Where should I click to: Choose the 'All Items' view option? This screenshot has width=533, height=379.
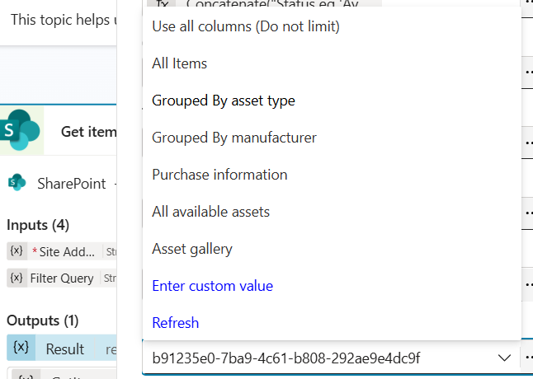[x=180, y=63]
